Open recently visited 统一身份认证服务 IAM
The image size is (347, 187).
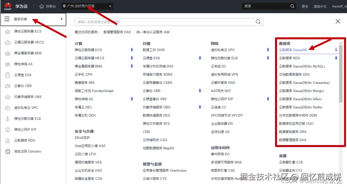(x=153, y=32)
